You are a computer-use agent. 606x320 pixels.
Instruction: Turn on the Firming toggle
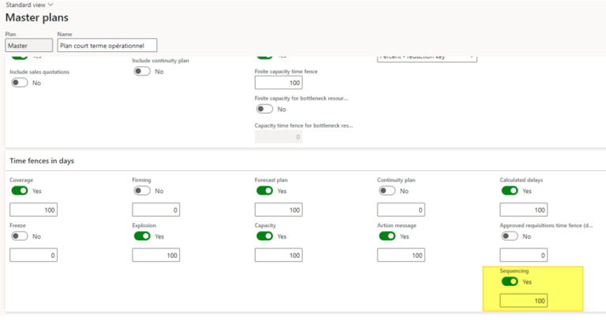pos(141,191)
